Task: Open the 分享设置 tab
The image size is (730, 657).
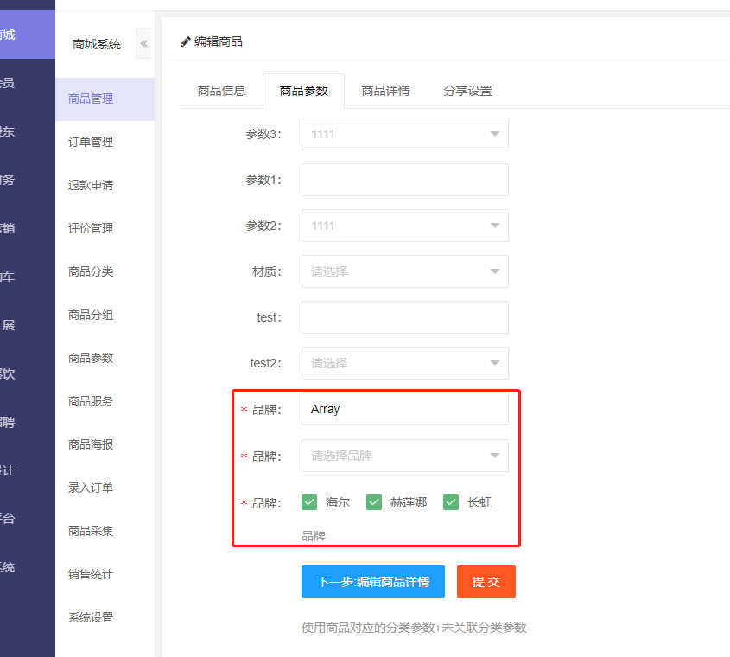Action: click(467, 91)
